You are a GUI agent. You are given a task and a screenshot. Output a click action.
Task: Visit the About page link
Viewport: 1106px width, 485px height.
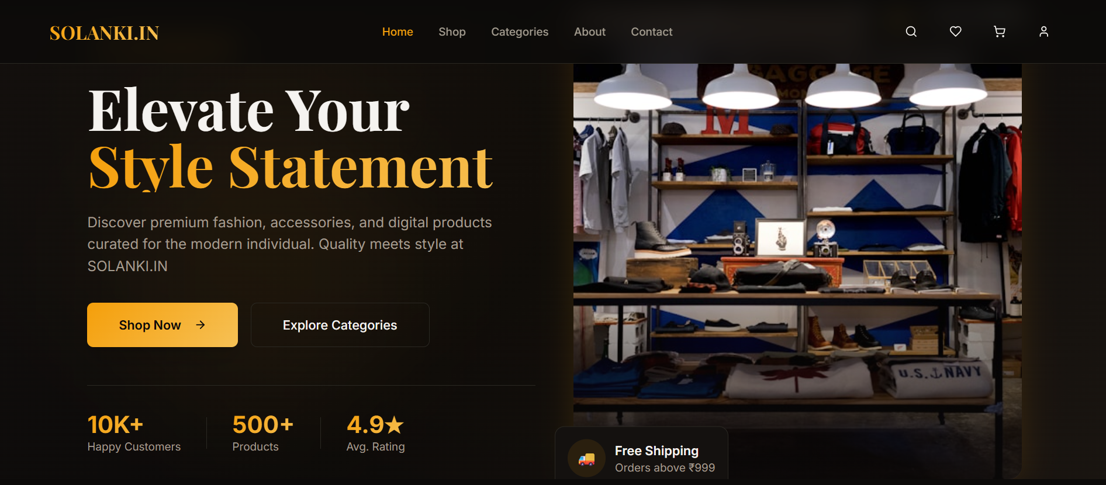click(590, 32)
